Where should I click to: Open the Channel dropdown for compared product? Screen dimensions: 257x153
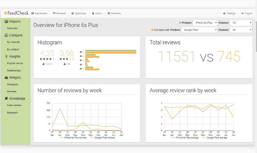coord(241,30)
